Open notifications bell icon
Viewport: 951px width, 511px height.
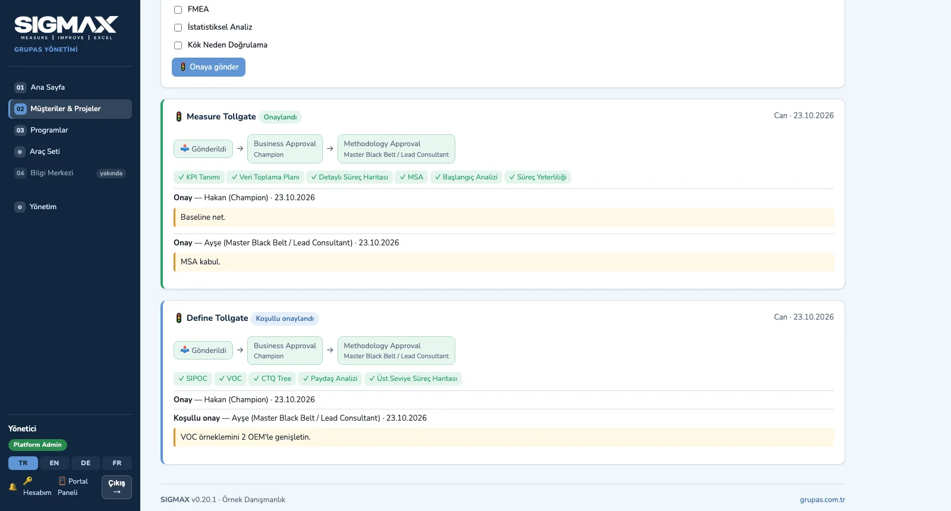coord(12,487)
